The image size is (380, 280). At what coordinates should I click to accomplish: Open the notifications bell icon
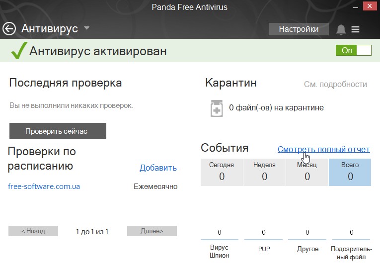tap(341, 30)
